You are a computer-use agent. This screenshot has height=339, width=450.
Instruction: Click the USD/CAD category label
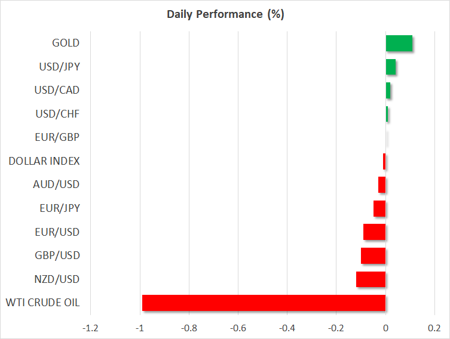point(57,90)
